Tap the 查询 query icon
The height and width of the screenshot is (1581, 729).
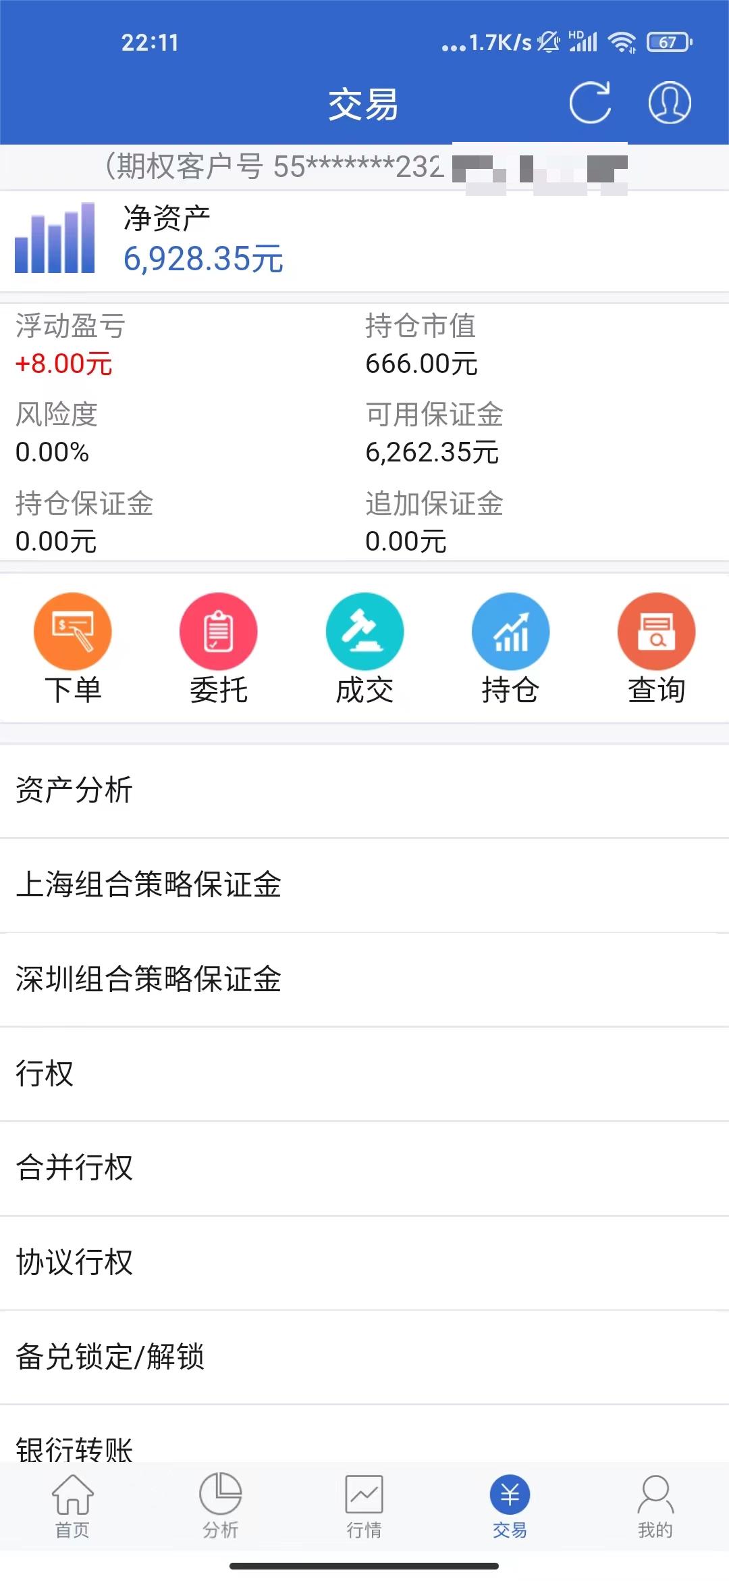click(656, 631)
